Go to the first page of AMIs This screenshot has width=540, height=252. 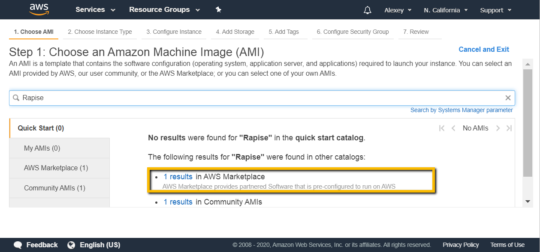[x=442, y=128]
